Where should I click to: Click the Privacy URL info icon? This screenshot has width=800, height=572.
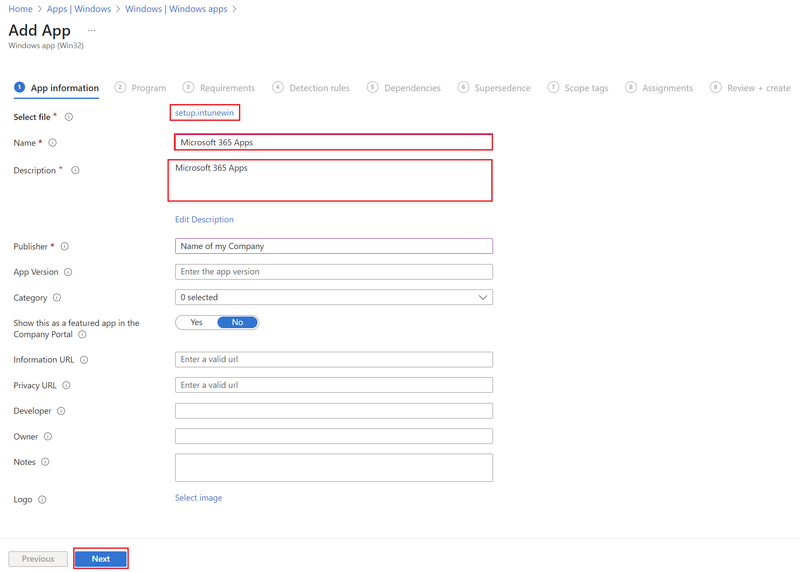pos(66,385)
